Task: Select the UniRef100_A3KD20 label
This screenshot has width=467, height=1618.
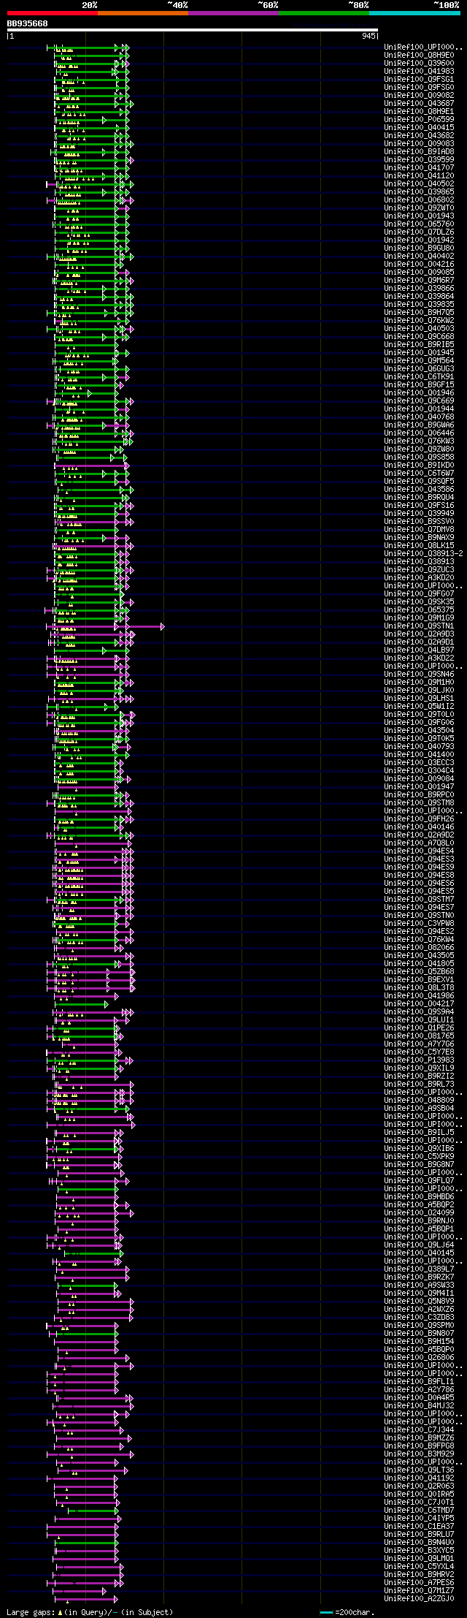Action: pyautogui.click(x=419, y=577)
